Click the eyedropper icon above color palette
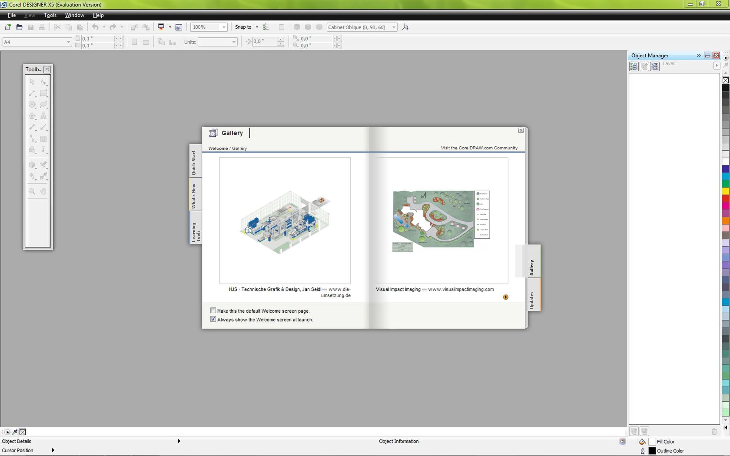 point(726,65)
